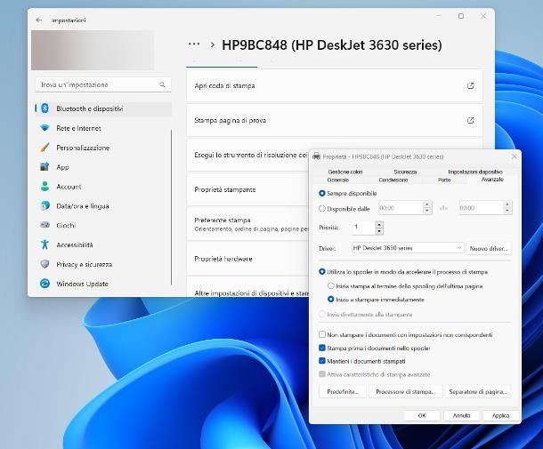Click the back arrow in Impostazioni
Viewport: 543px width, 449px height.
(39, 20)
